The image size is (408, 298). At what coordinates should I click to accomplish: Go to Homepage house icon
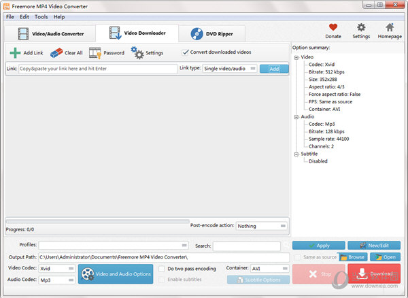(x=390, y=27)
